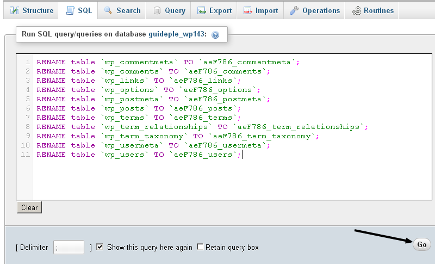Click the Operations wrench icon
Viewport: 435px width, 264px height.
(x=294, y=10)
